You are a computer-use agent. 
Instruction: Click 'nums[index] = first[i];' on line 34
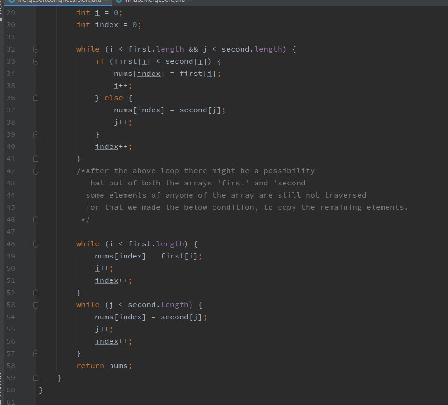168,74
